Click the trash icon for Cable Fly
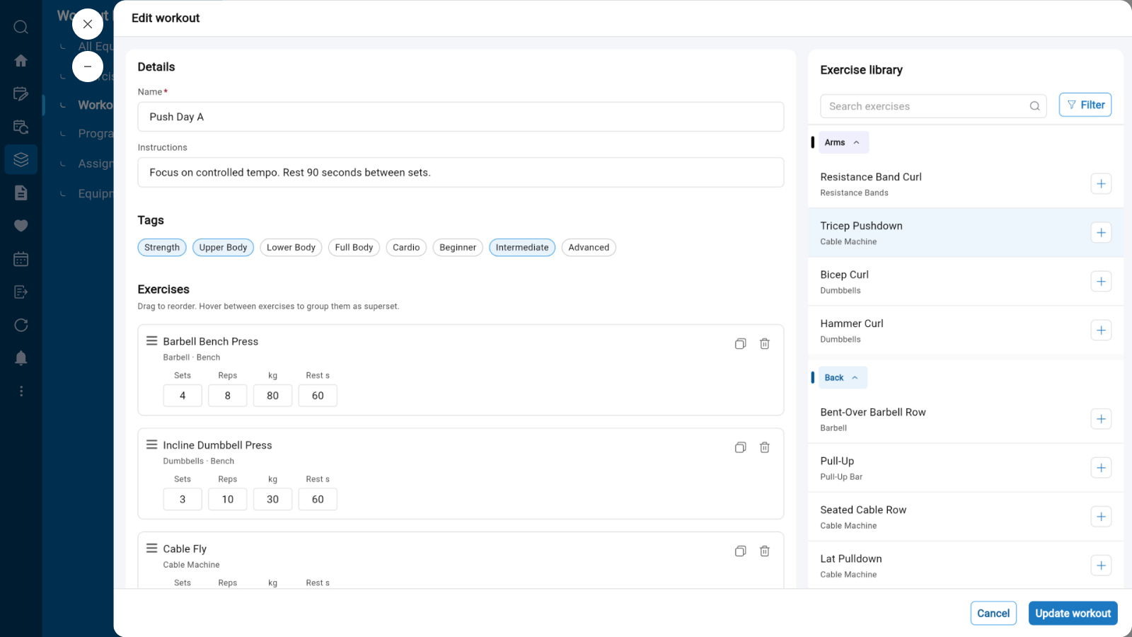The image size is (1132, 637). (x=765, y=551)
